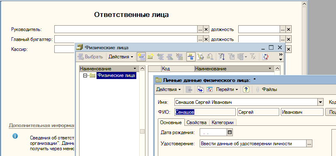Image resolution: width=336 pixels, height=156 pixels.
Task: Click the patronymic field containing Иванович
Action: [x=302, y=112]
